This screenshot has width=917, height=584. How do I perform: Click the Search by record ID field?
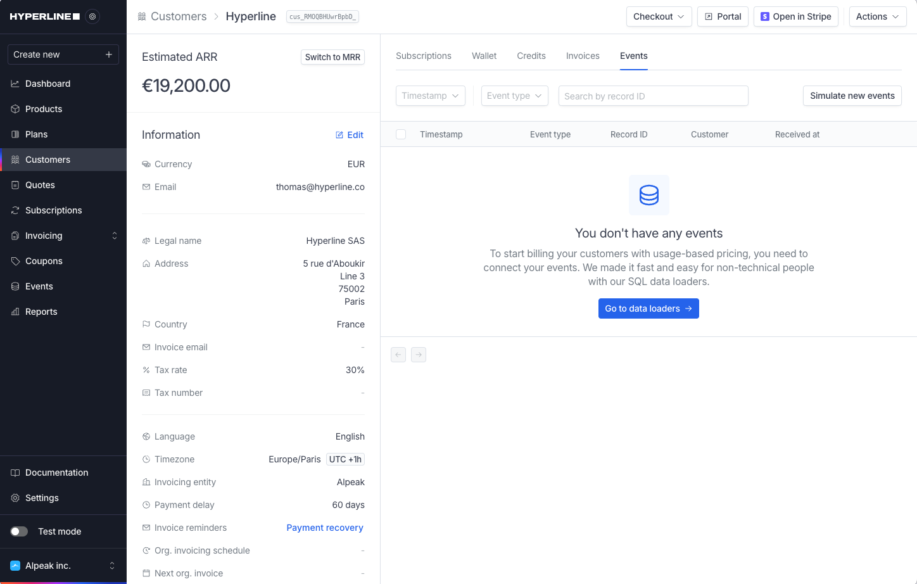pyautogui.click(x=654, y=96)
